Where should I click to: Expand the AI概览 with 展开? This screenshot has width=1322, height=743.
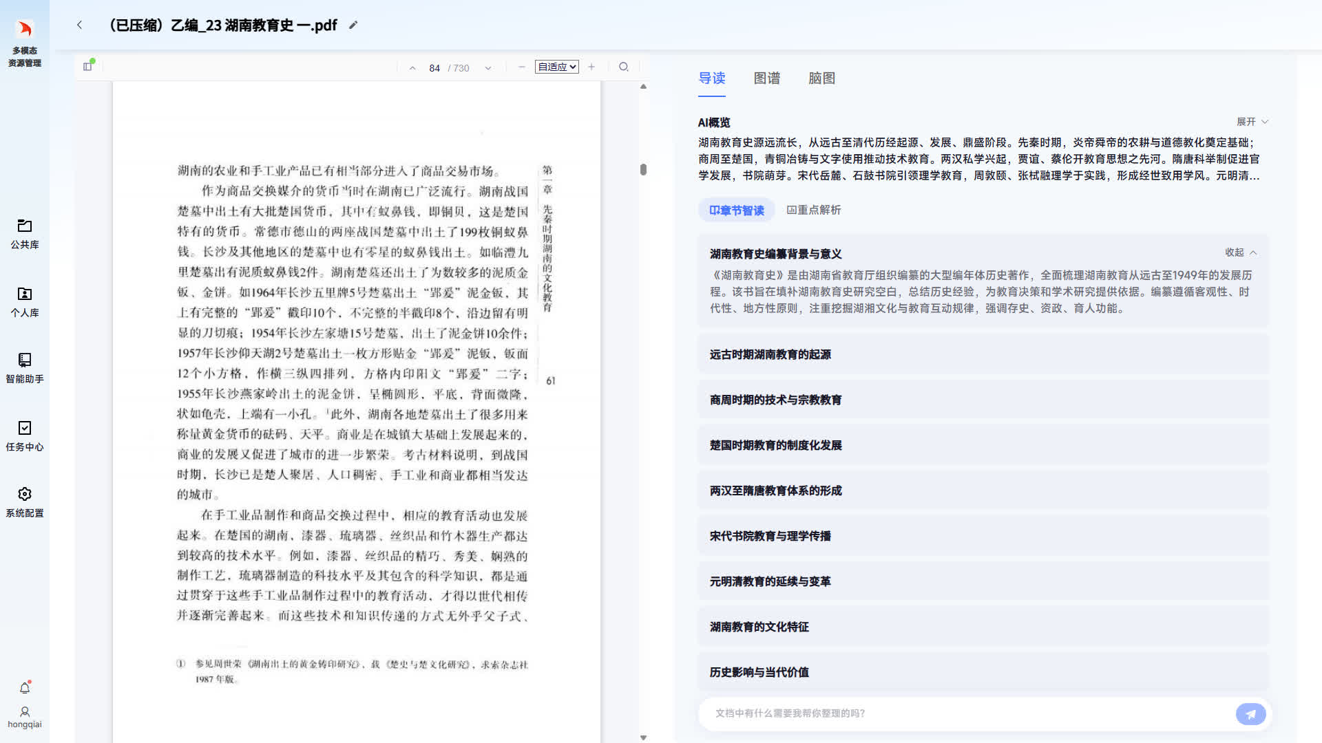coord(1252,122)
